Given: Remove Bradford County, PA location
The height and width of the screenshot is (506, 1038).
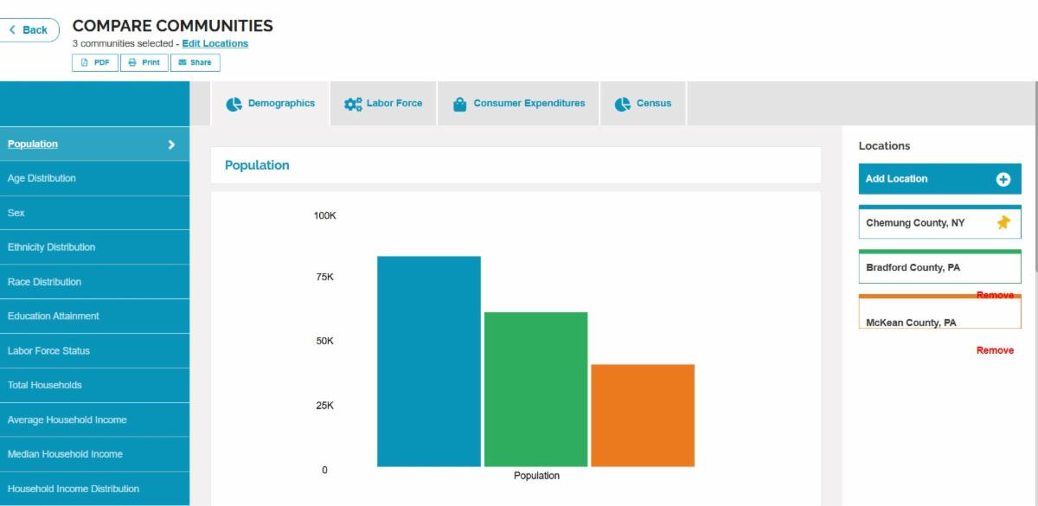Looking at the screenshot, I should click(995, 295).
